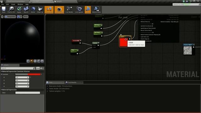Click the red color preview of Constant4Vector node
Screen dimensions: 201x113
tap(123, 42)
